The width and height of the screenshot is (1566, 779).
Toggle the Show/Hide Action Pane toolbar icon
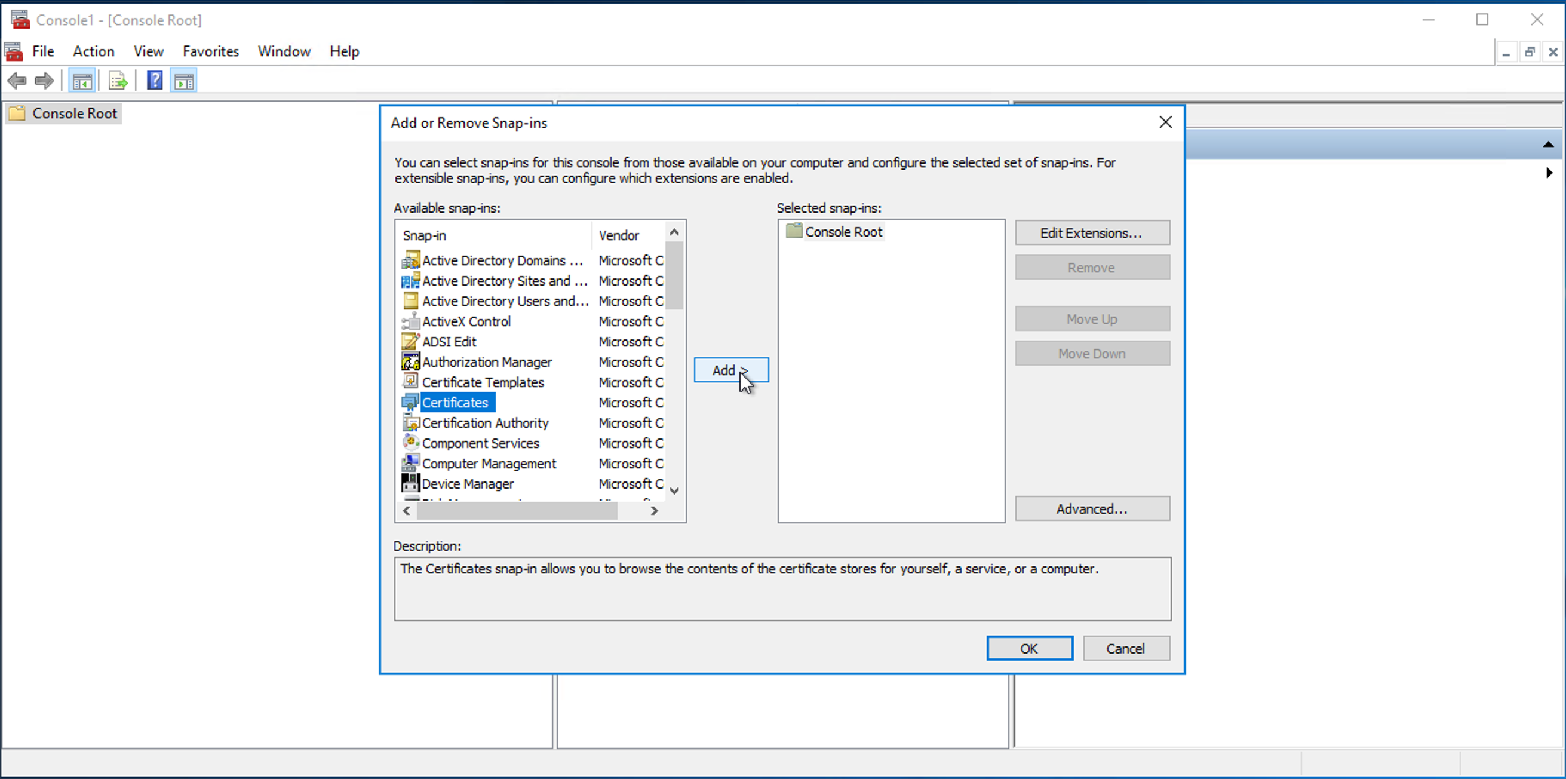184,80
